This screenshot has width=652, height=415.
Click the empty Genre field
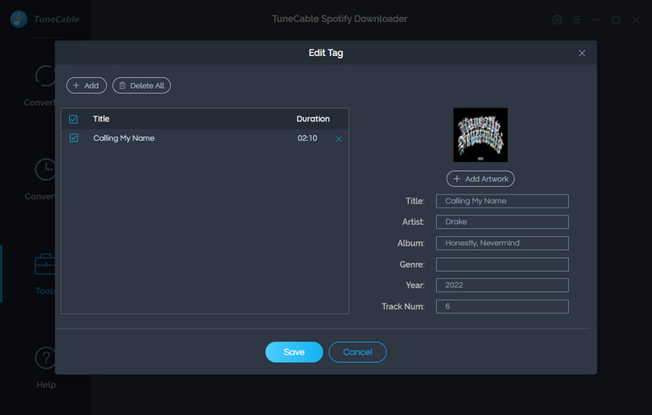[502, 264]
